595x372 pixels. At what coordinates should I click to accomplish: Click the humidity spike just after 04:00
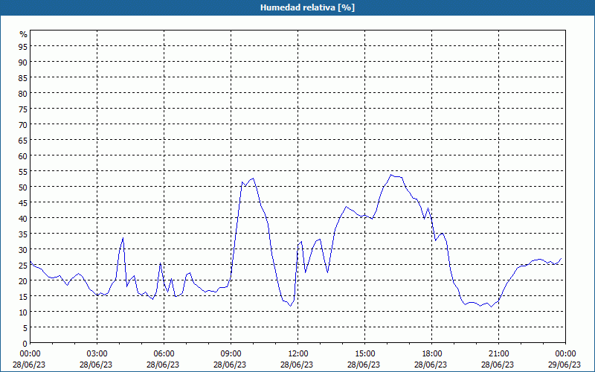[123, 238]
